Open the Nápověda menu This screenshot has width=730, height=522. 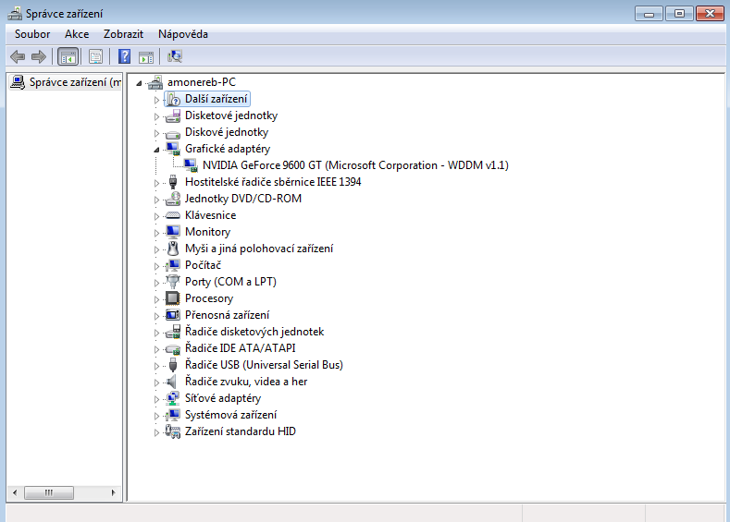tap(183, 34)
